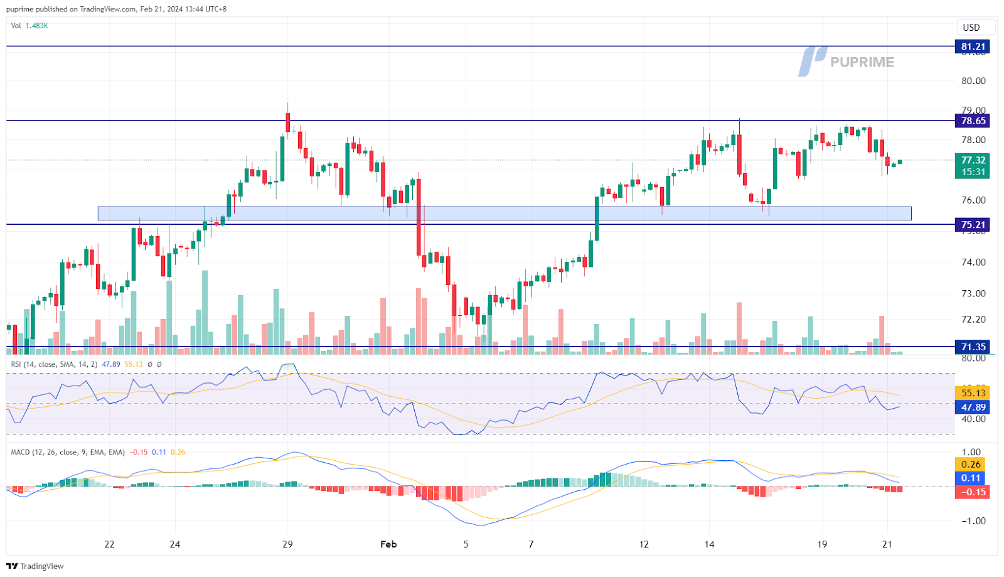
Task: Click the Feb date label on time axis
Action: [388, 544]
